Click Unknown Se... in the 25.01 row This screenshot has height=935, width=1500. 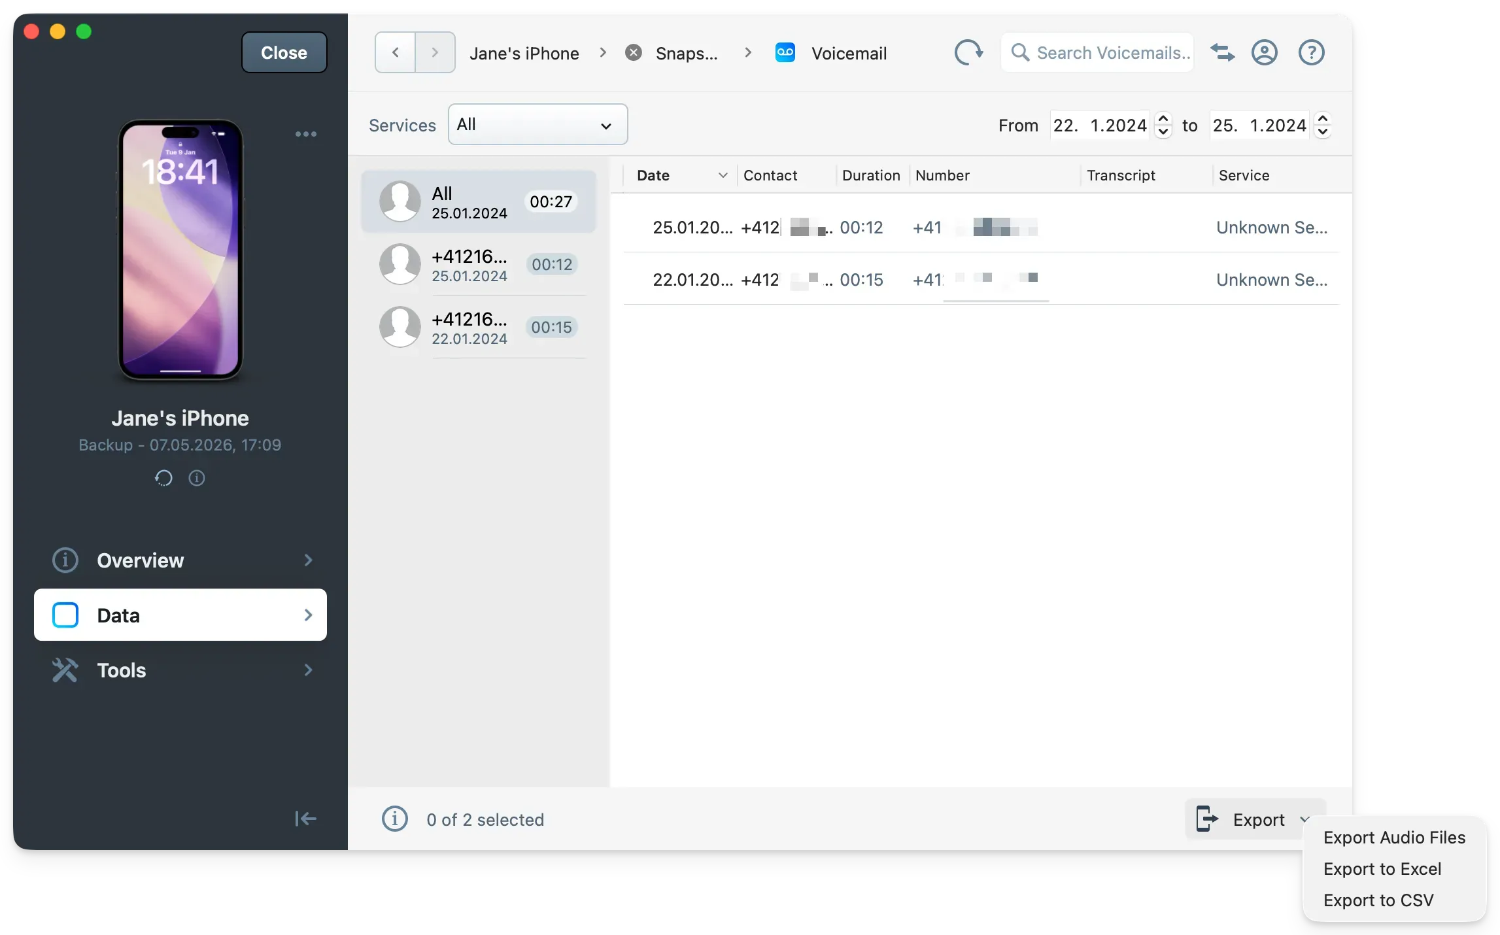click(x=1272, y=228)
